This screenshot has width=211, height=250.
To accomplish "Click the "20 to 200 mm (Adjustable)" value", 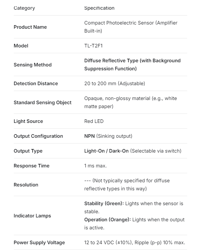I will [x=115, y=84].
